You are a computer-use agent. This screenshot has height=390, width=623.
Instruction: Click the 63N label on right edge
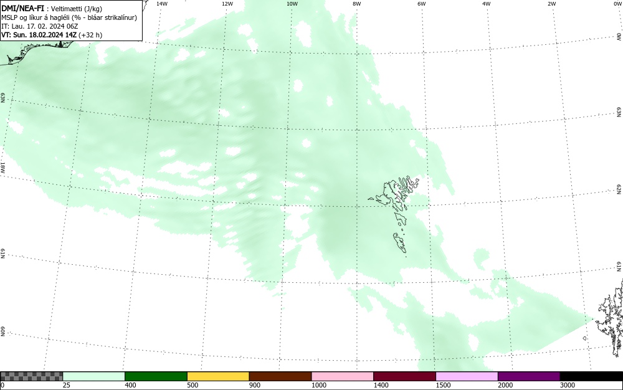tap(619, 112)
